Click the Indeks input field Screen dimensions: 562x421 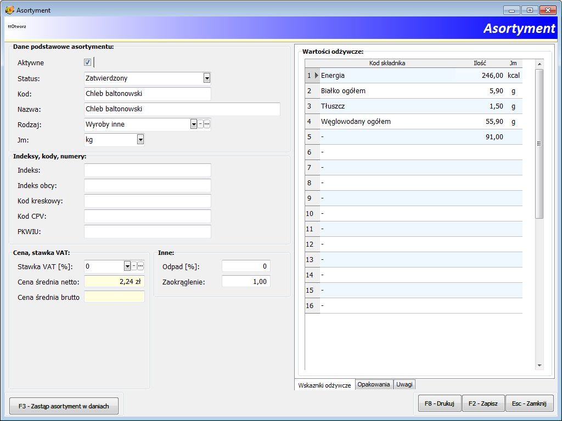[x=147, y=170]
